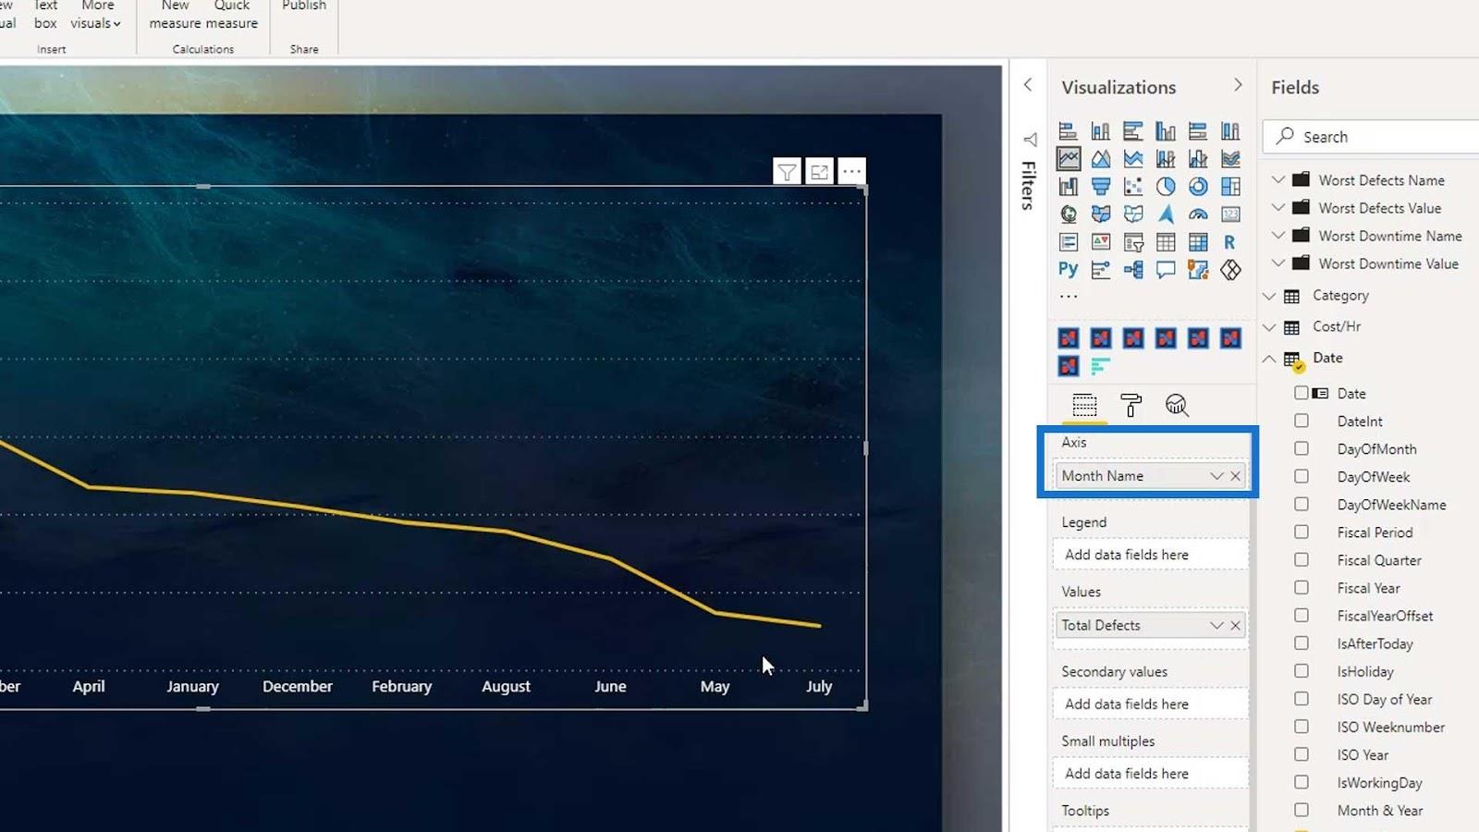The width and height of the screenshot is (1479, 832).
Task: Select the Stacked column chart visual
Action: click(1100, 131)
